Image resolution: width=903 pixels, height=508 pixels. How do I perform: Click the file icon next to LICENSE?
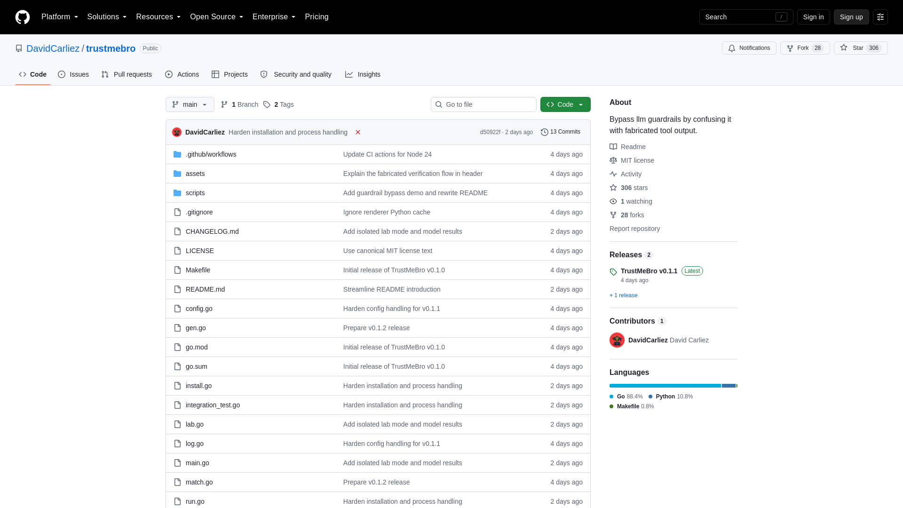point(177,251)
